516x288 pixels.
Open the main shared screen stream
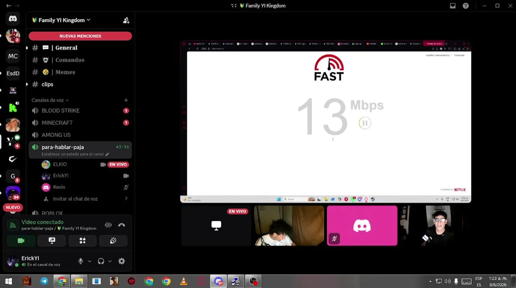[x=326, y=122]
